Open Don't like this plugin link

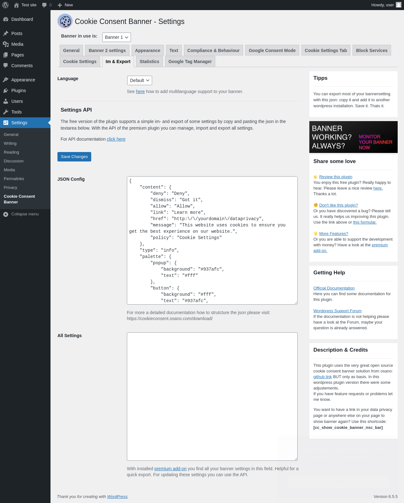click(x=338, y=205)
